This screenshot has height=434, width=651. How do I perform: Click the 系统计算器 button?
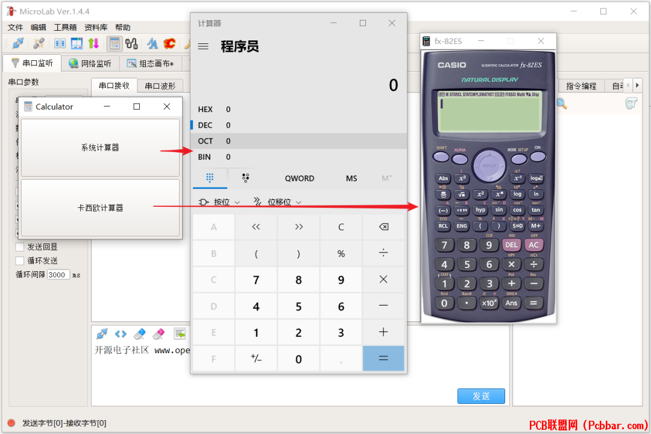[100, 148]
